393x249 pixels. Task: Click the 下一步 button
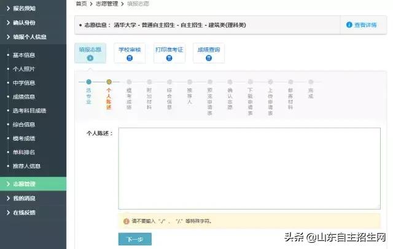click(x=135, y=239)
